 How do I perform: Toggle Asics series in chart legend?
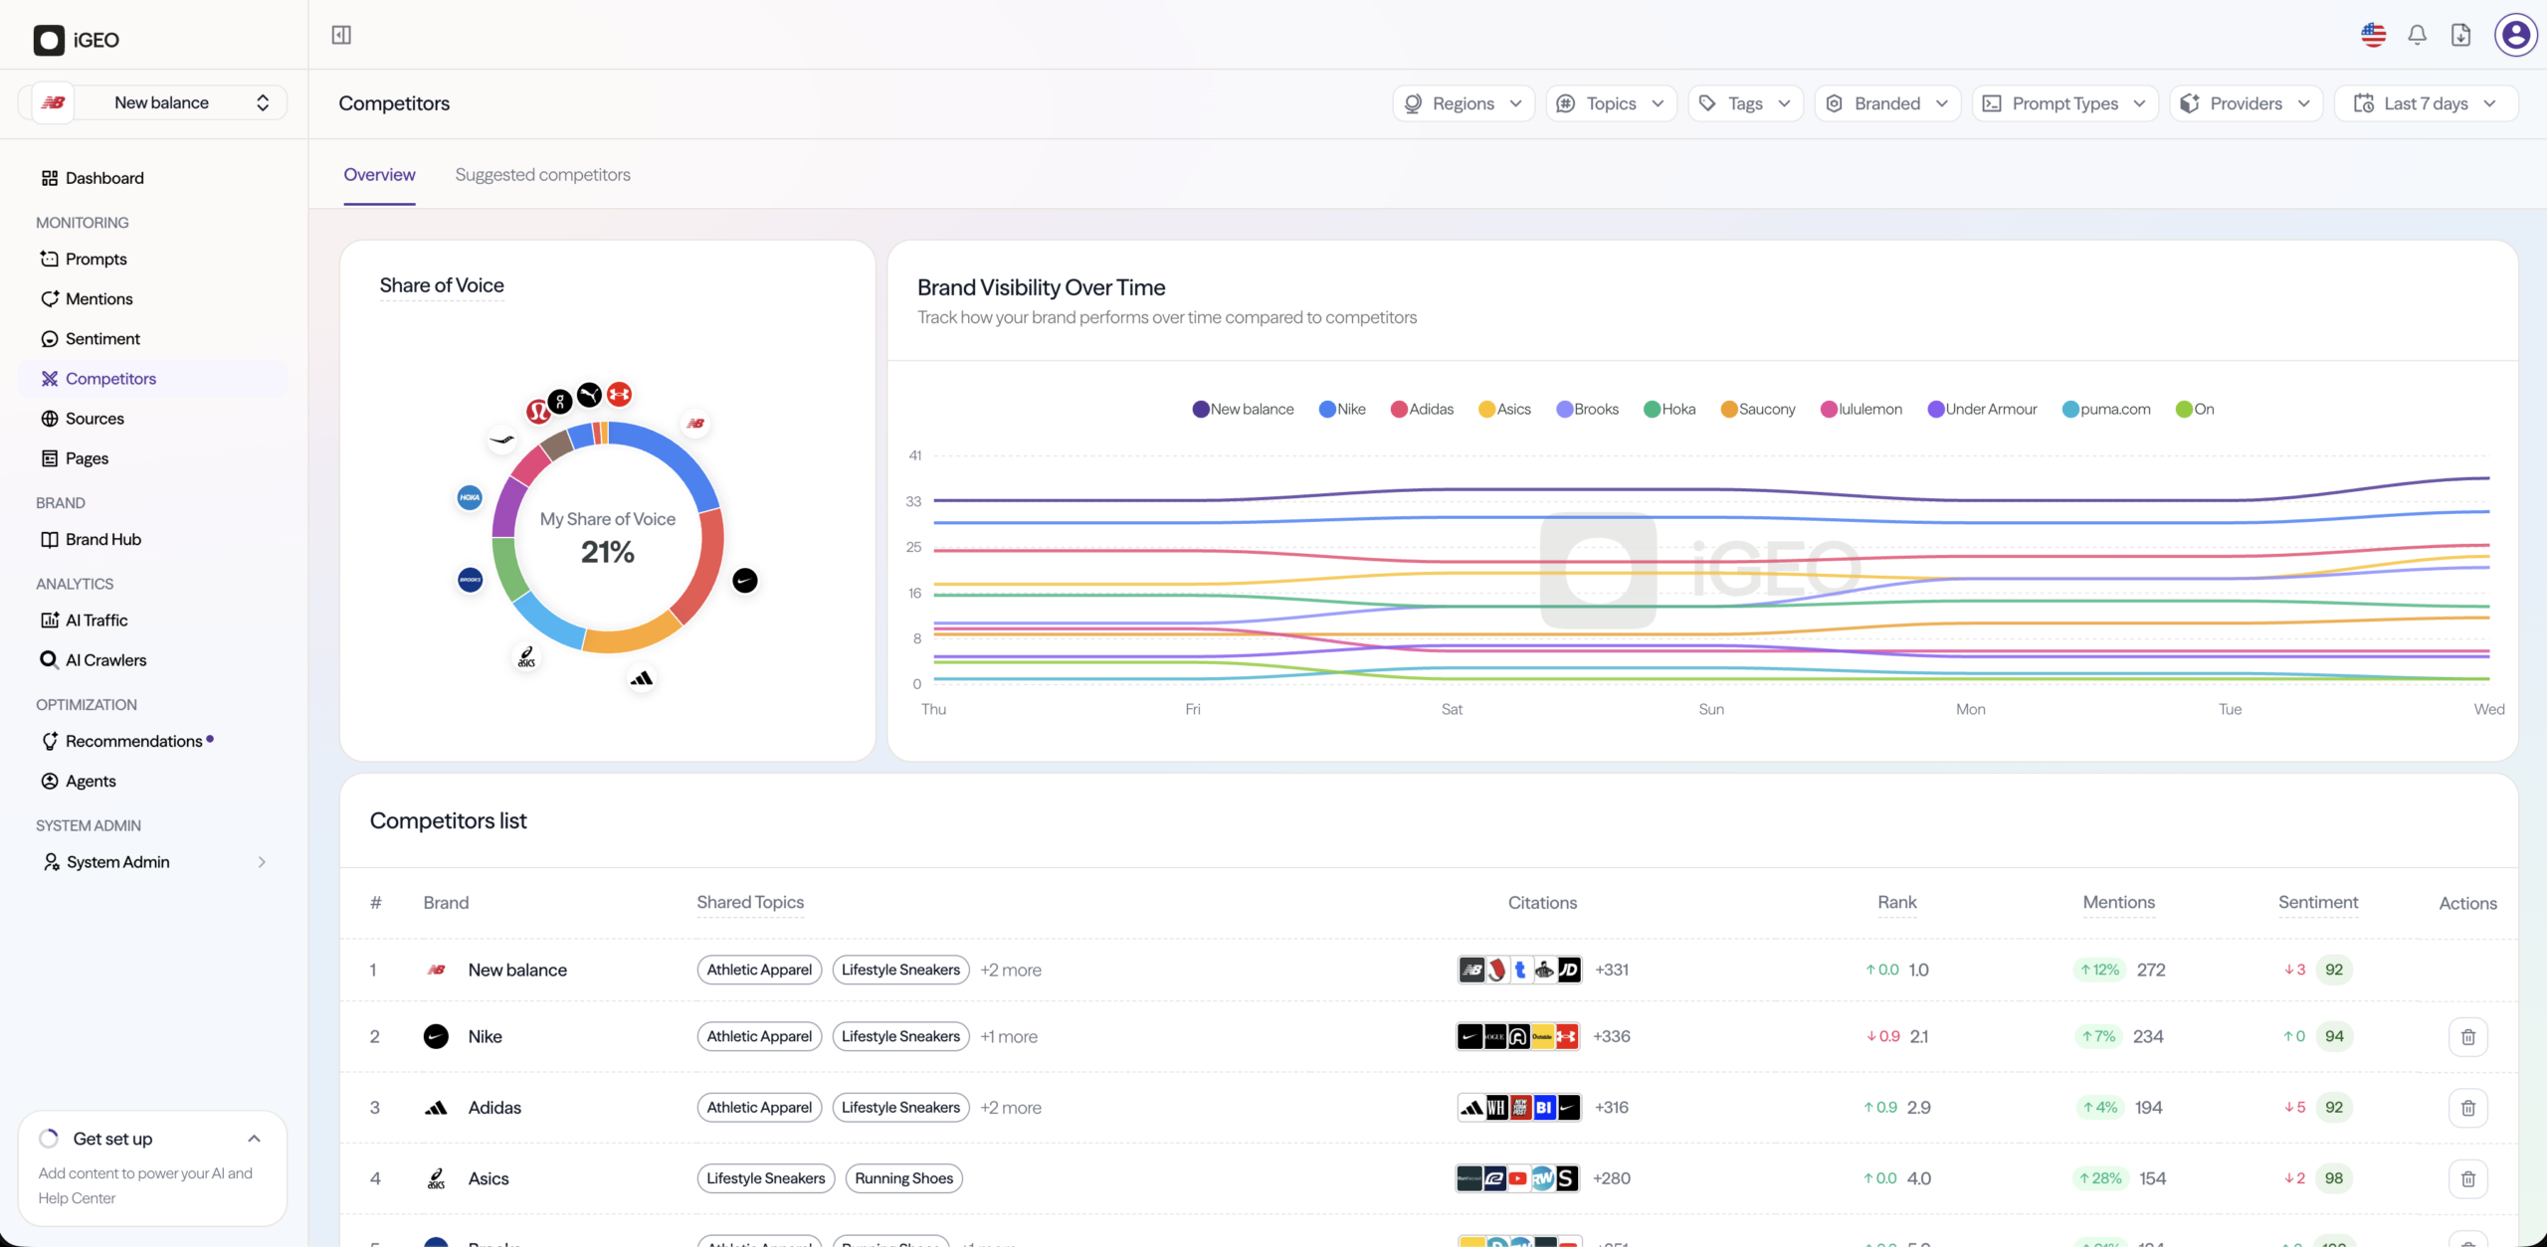click(1504, 409)
